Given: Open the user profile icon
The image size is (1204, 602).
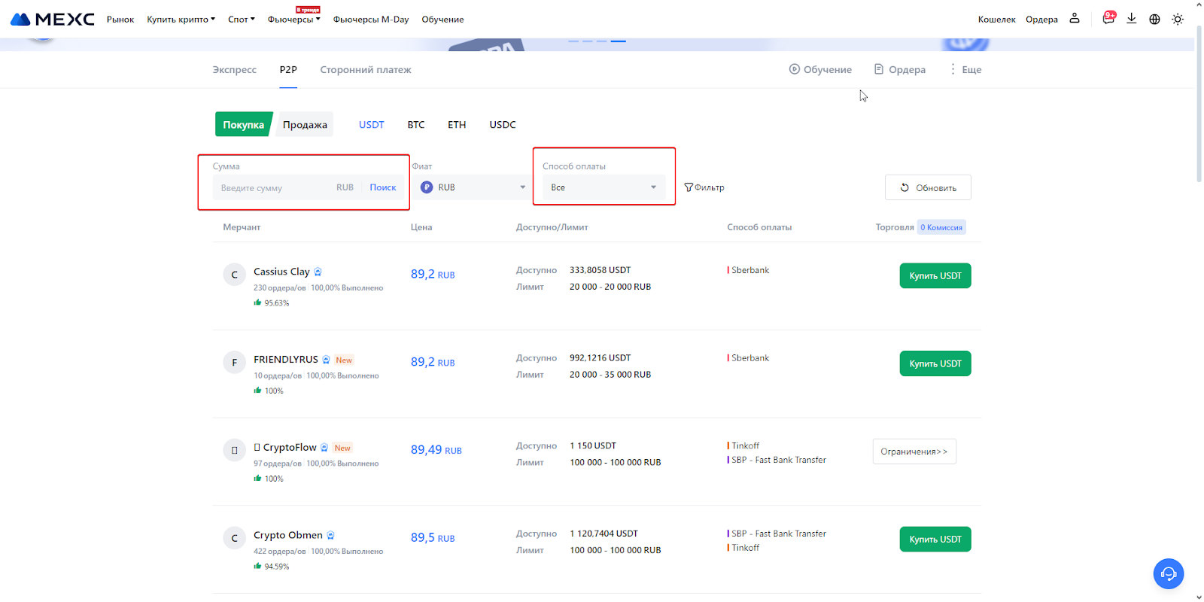Looking at the screenshot, I should 1075,18.
